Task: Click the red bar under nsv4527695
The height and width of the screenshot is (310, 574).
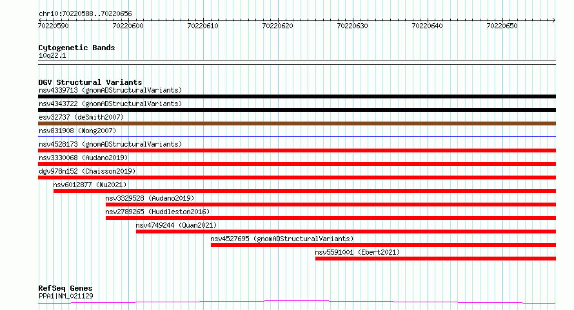Action: (383, 246)
